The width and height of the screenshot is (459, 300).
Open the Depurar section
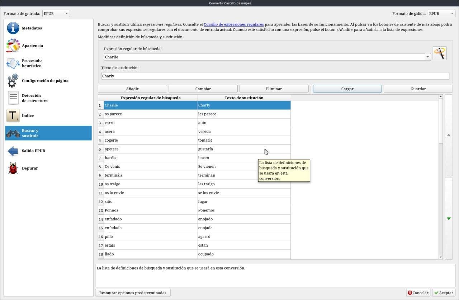click(48, 168)
